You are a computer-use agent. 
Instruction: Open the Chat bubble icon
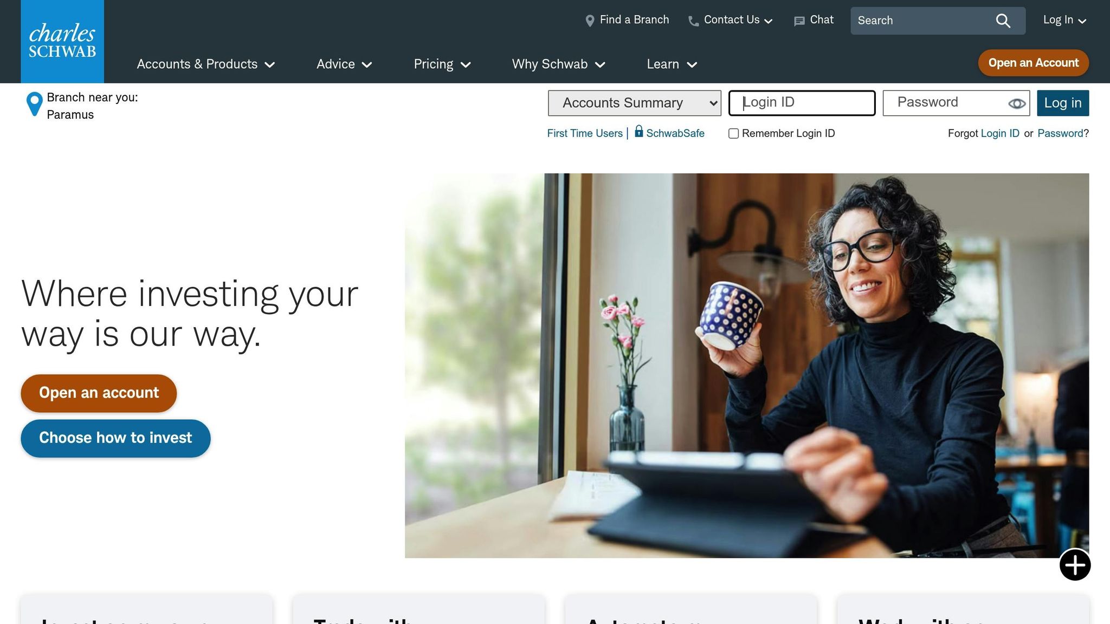click(799, 21)
